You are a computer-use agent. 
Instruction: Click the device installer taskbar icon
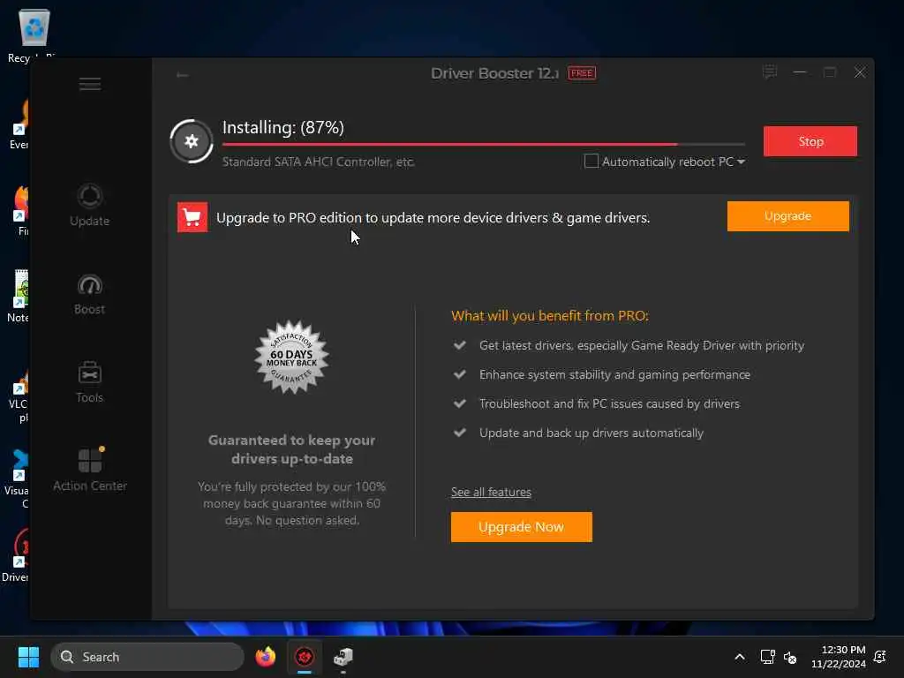coord(343,657)
